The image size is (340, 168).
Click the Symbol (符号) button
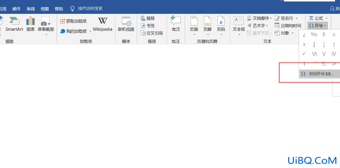point(318,26)
